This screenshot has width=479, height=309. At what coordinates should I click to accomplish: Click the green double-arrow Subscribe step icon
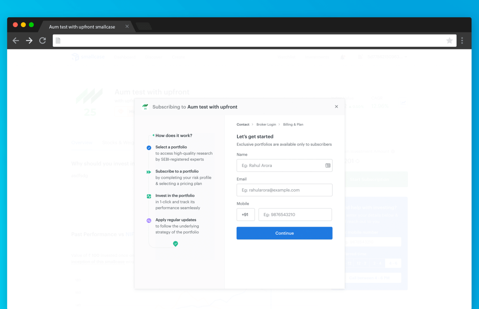149,172
